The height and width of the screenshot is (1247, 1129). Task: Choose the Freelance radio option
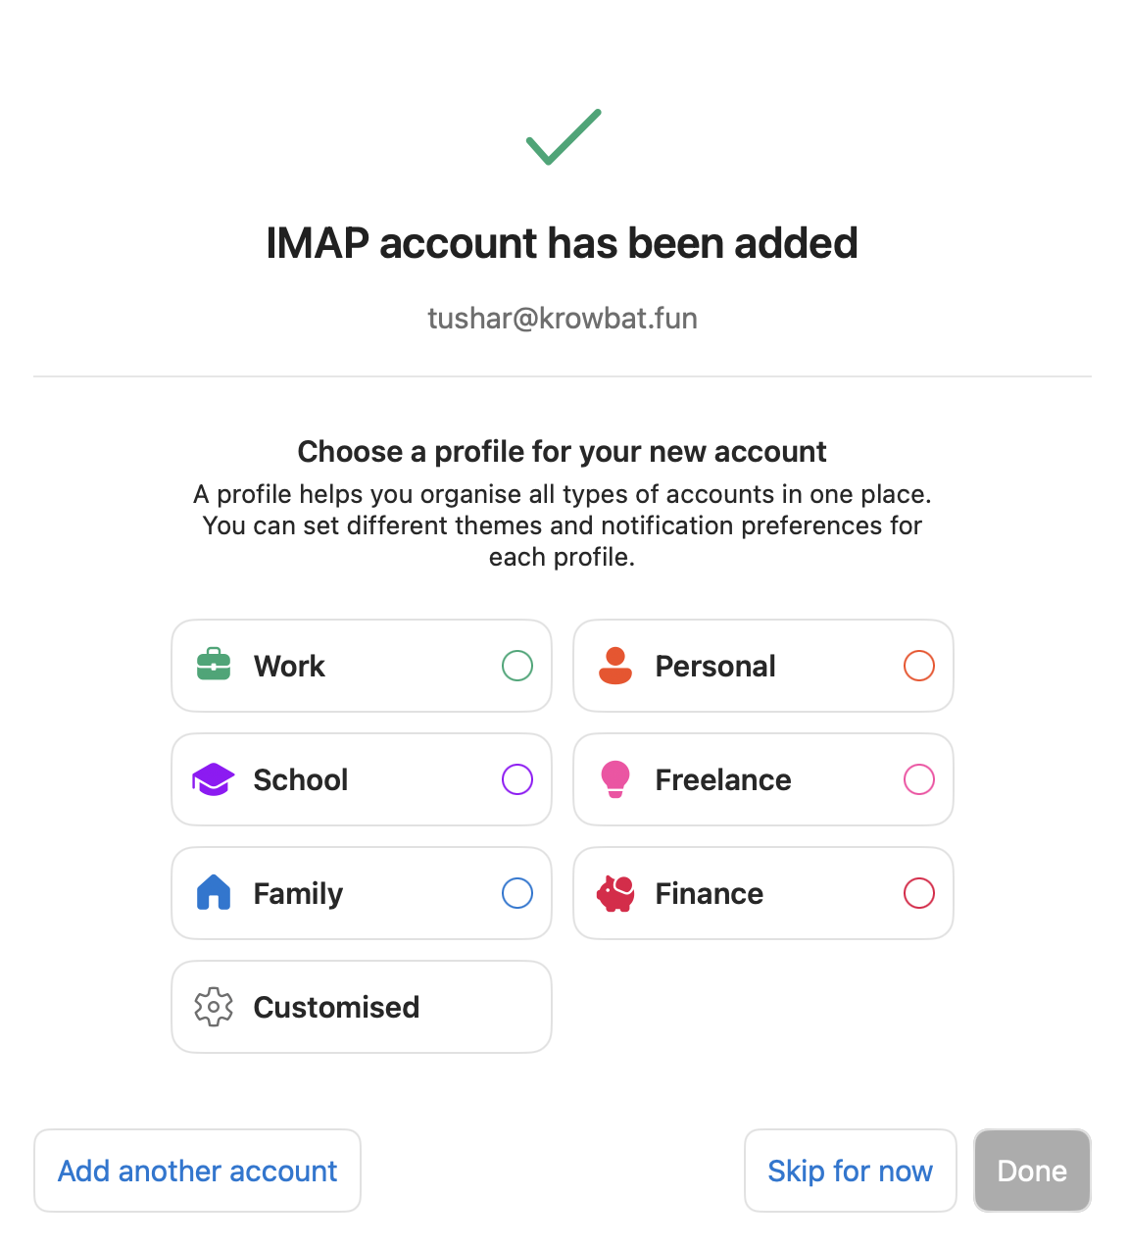coord(919,779)
